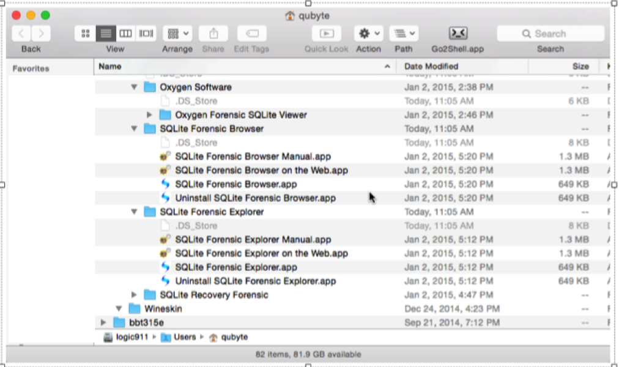
Task: Collapse the SQLite Forensic Explorer folder
Action: click(x=134, y=212)
